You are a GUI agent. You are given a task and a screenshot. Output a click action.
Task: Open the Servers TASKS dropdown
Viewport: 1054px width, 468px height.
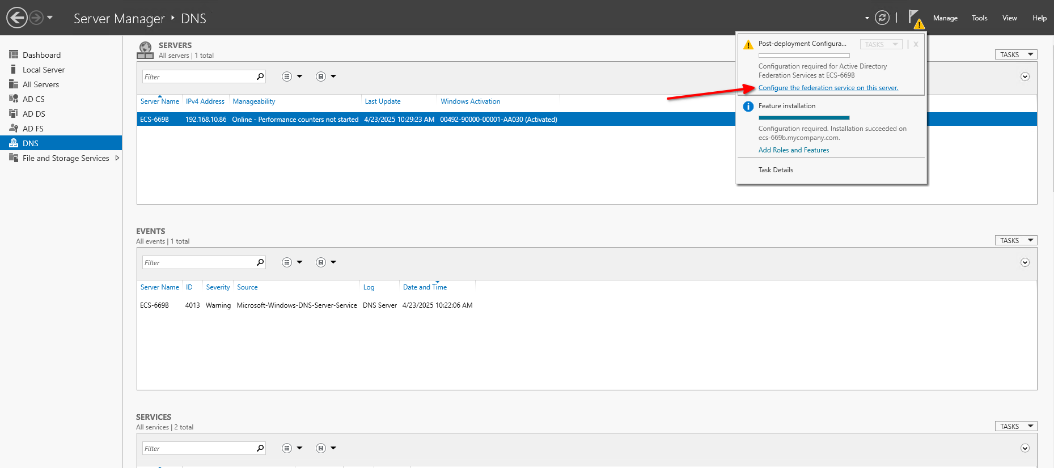[x=1015, y=55]
